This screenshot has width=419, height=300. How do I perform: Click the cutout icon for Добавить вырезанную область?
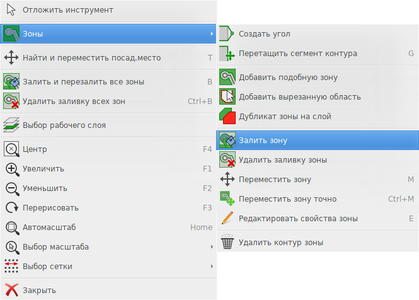pos(227,96)
